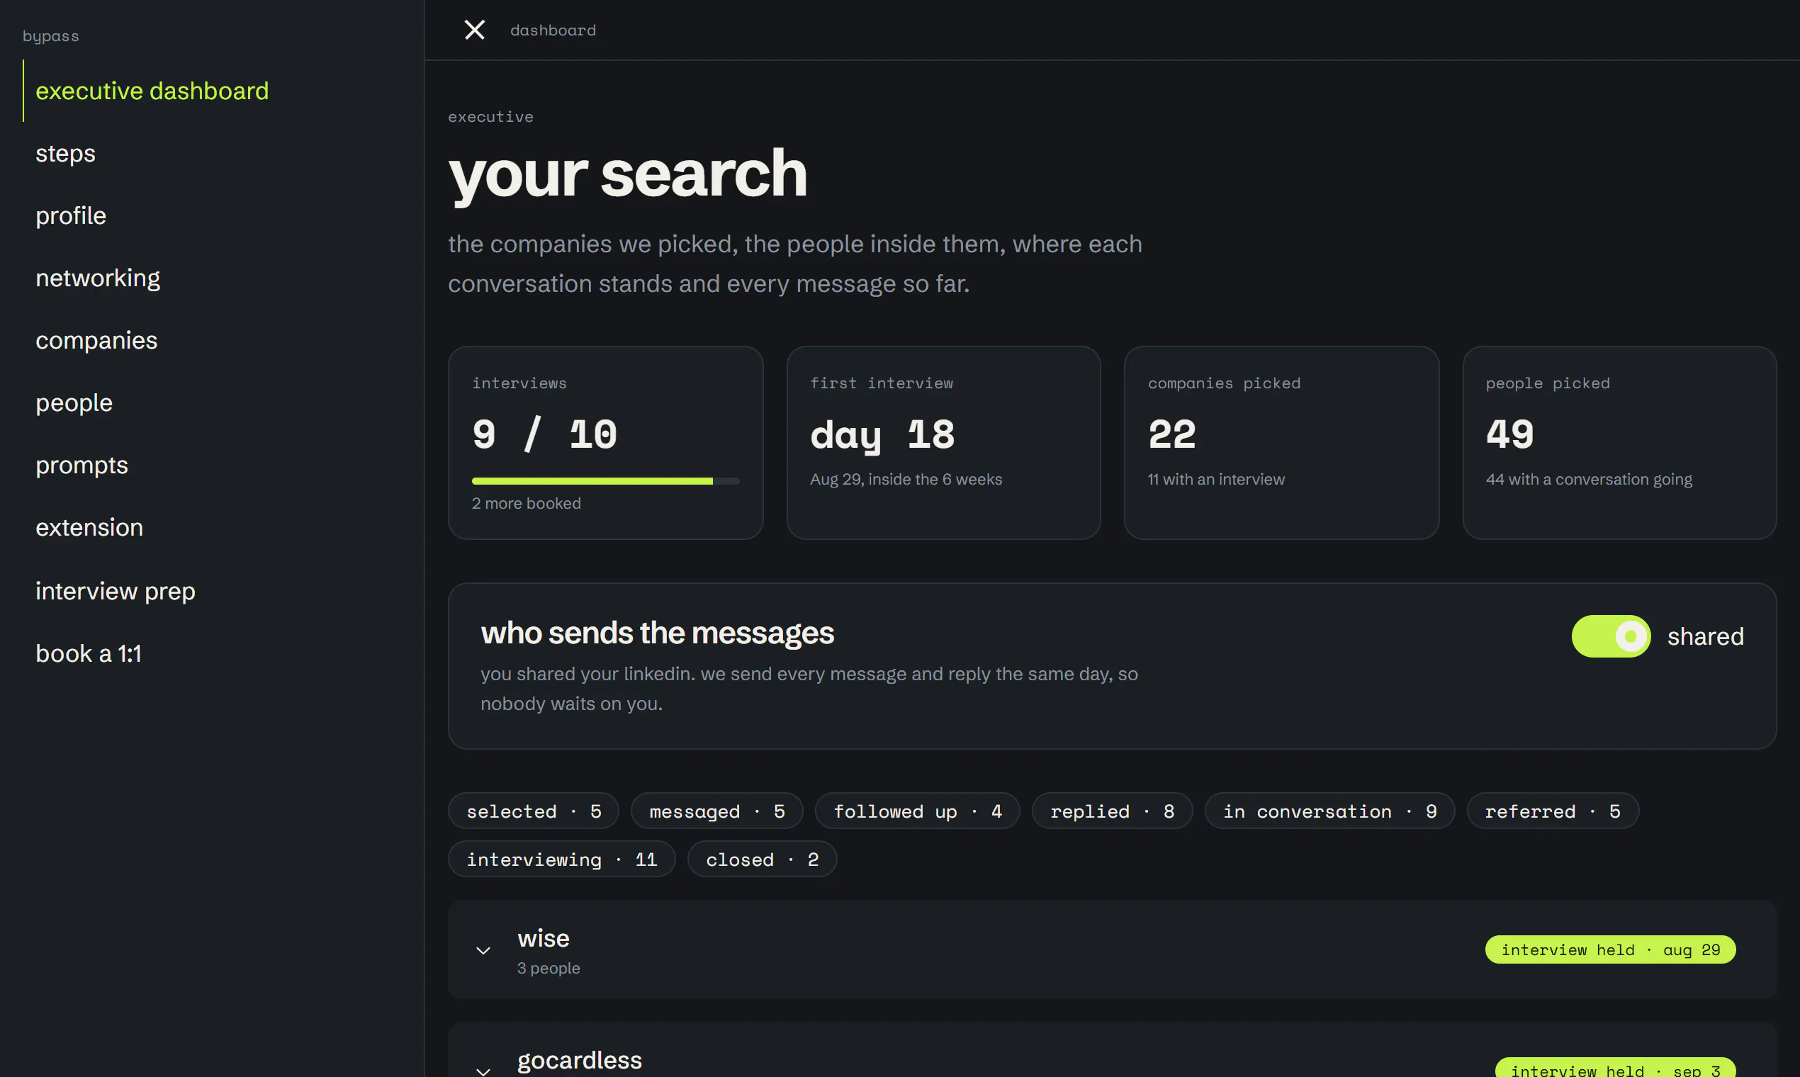The height and width of the screenshot is (1077, 1800).
Task: Click 'Aug 29, inside the 6 weeks' text
Action: tap(906, 479)
